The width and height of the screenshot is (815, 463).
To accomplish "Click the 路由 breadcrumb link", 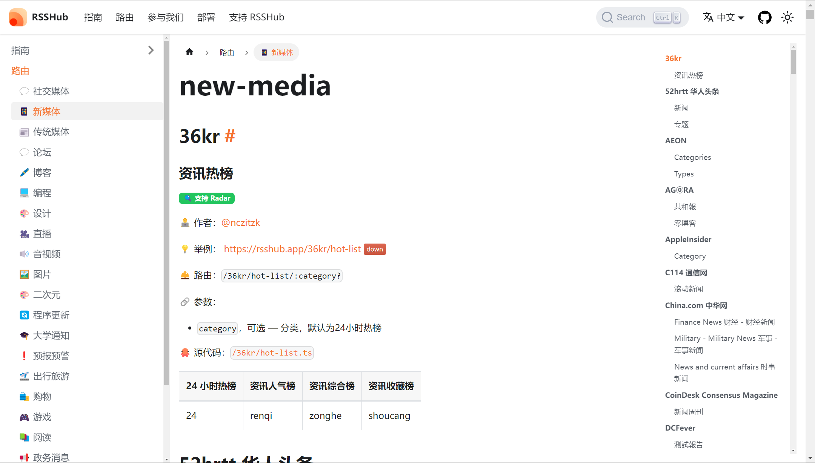I will tap(227, 52).
